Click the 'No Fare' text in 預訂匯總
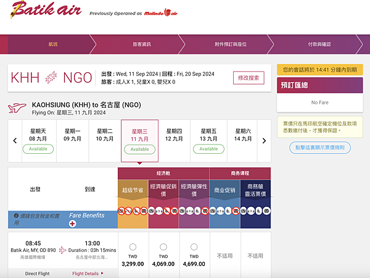This screenshot has height=278, width=370. point(319,103)
